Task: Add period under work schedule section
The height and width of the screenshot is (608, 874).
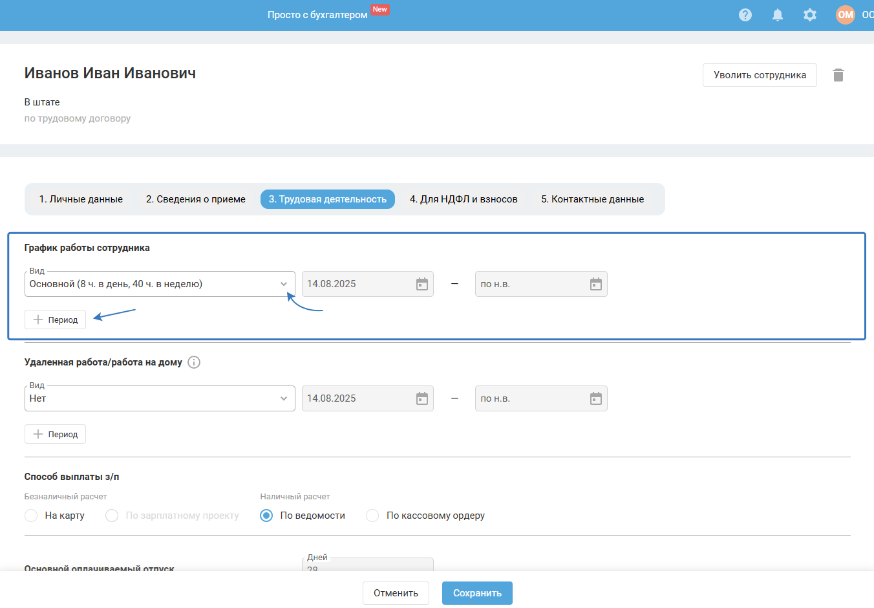Action: [x=56, y=320]
